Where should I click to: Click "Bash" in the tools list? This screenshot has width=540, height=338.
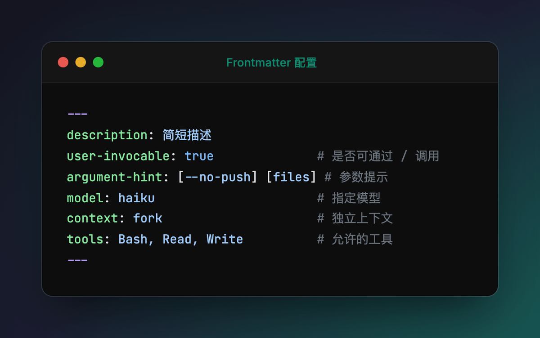tap(133, 240)
